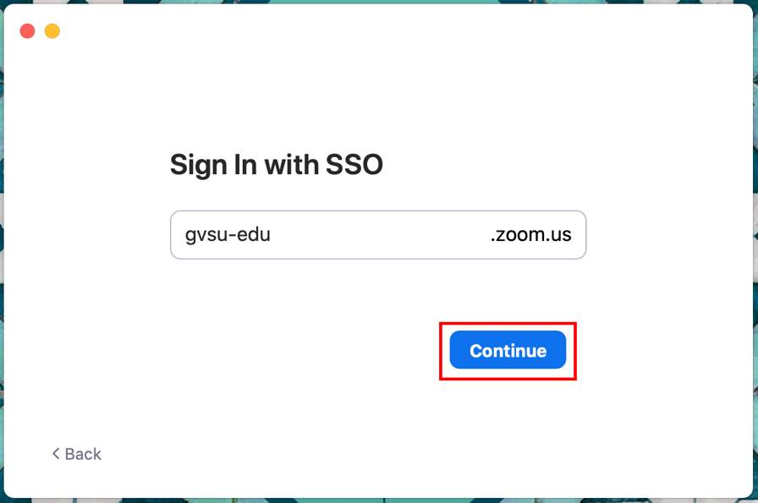
Task: Click the .zoom.us suffix label
Action: pos(530,235)
